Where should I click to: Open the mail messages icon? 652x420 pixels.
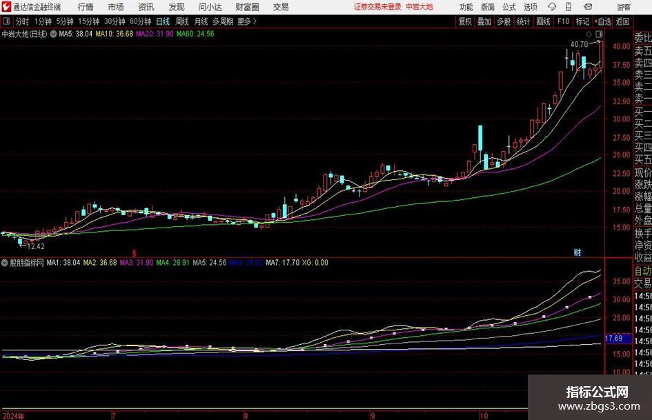(x=588, y=7)
